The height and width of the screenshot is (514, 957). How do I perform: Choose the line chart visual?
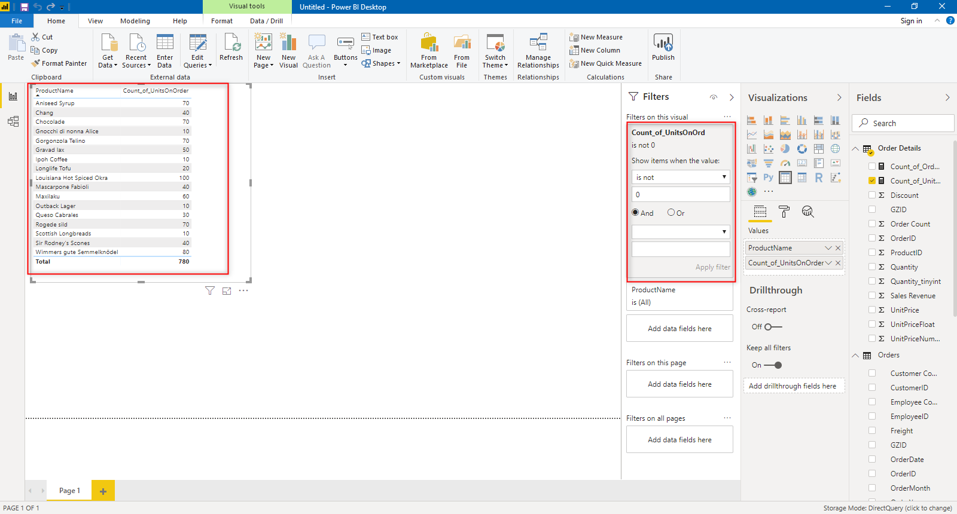pos(752,134)
